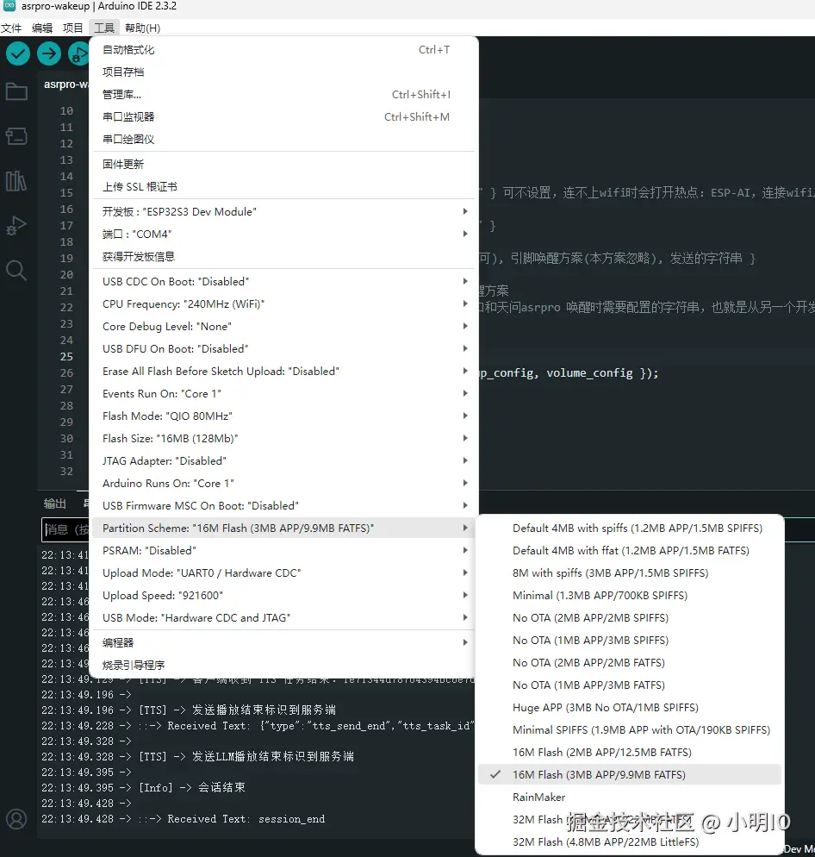Open 串口绘图仪 menu entry

click(x=283, y=140)
